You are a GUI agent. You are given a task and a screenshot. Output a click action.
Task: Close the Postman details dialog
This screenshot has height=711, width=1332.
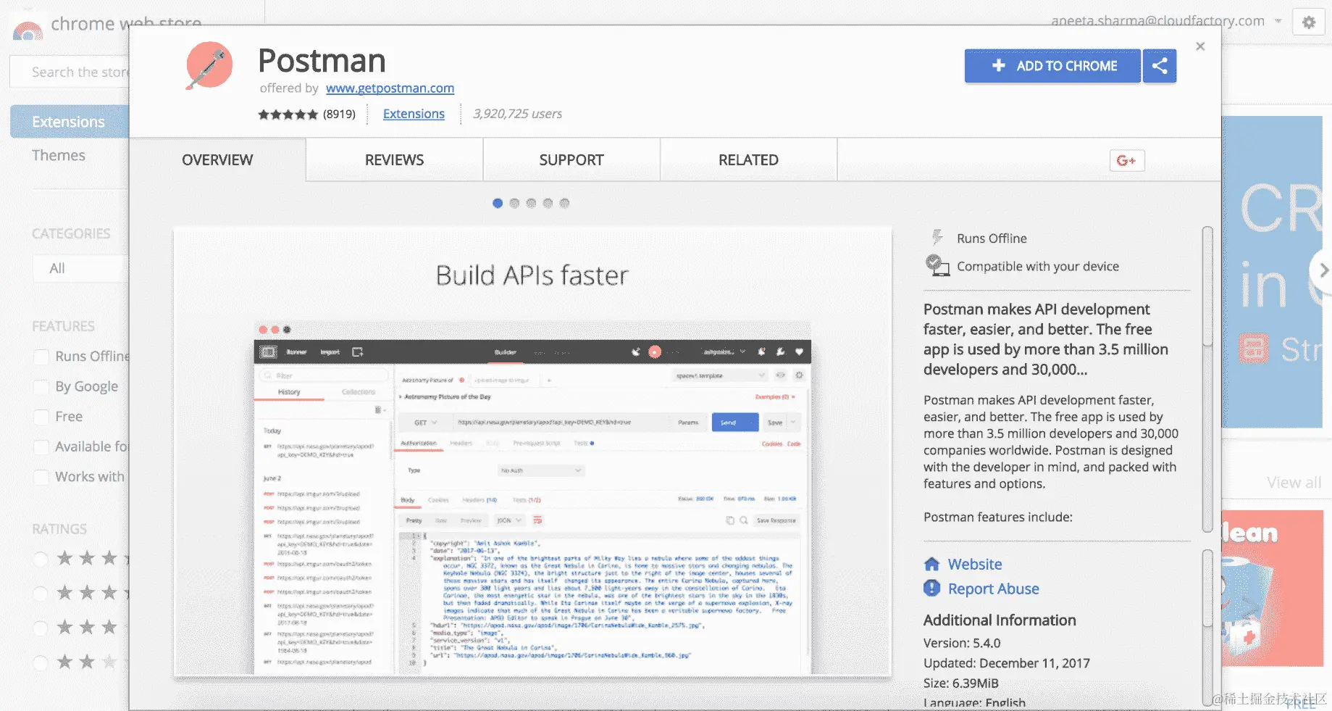click(1200, 46)
